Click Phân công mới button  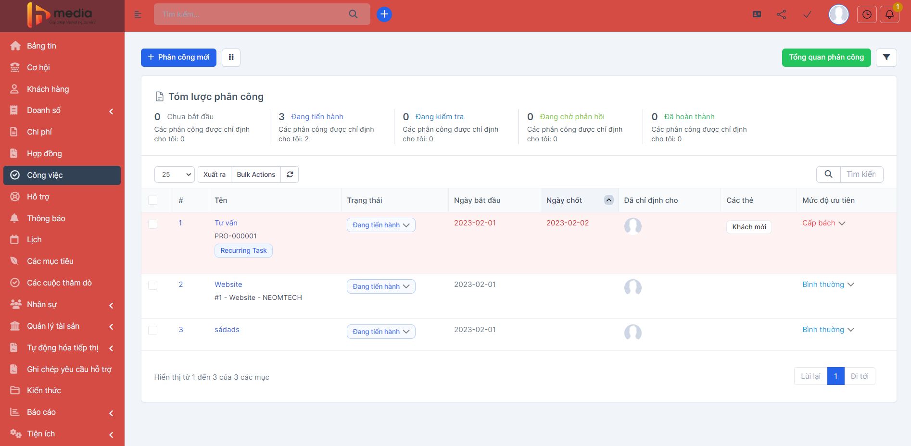178,57
